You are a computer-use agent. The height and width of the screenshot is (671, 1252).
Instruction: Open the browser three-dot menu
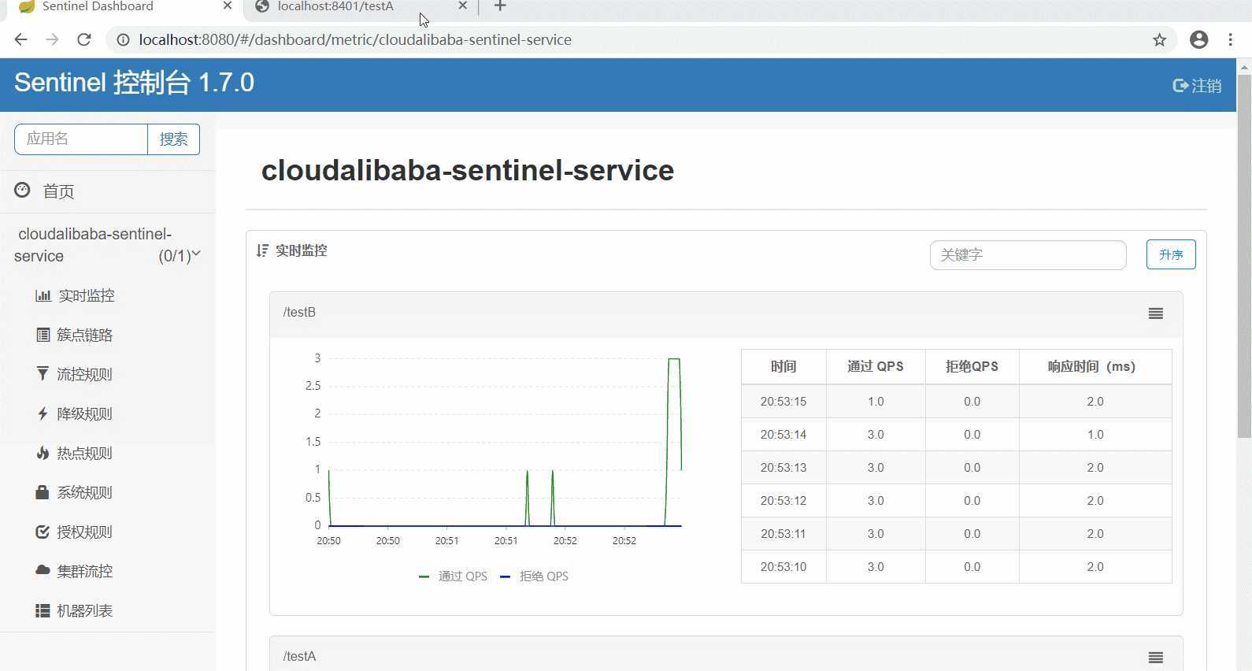(x=1230, y=39)
